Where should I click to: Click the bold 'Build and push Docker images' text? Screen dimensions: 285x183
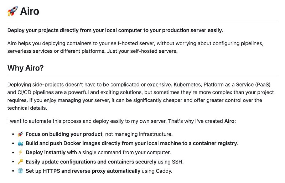click(x=131, y=143)
